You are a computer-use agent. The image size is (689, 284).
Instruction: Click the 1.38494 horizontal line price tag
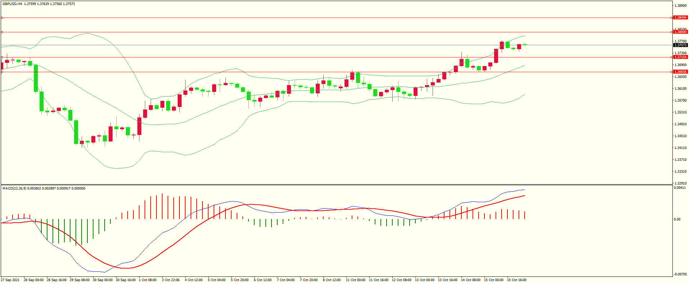[x=680, y=18]
